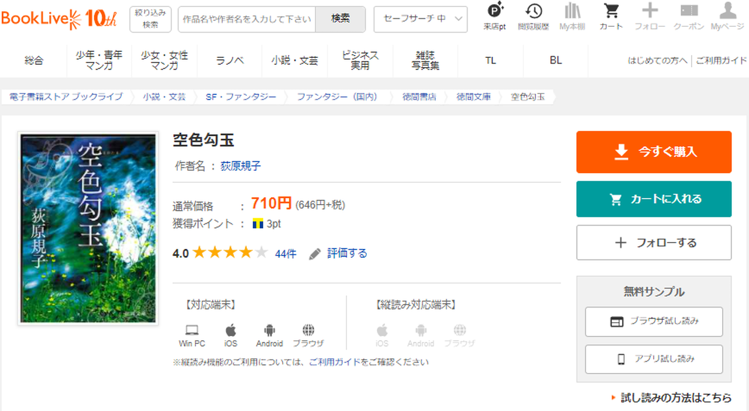Toggle the 絞り込み検索 filter button
Viewport: 749px width, 411px height.
point(150,19)
